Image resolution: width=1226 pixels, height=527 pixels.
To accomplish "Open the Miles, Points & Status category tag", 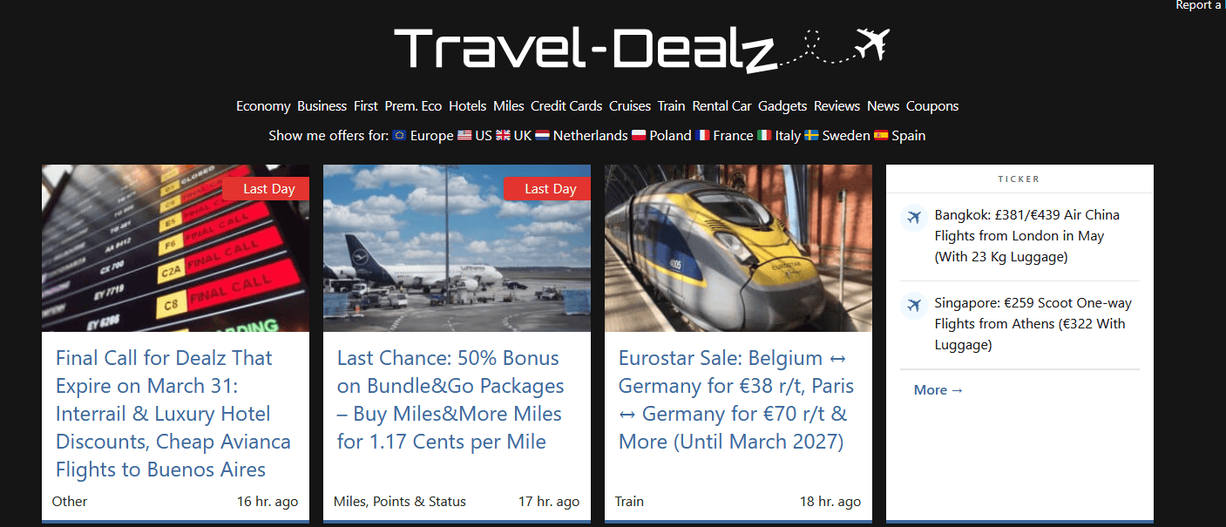I will tap(400, 502).
